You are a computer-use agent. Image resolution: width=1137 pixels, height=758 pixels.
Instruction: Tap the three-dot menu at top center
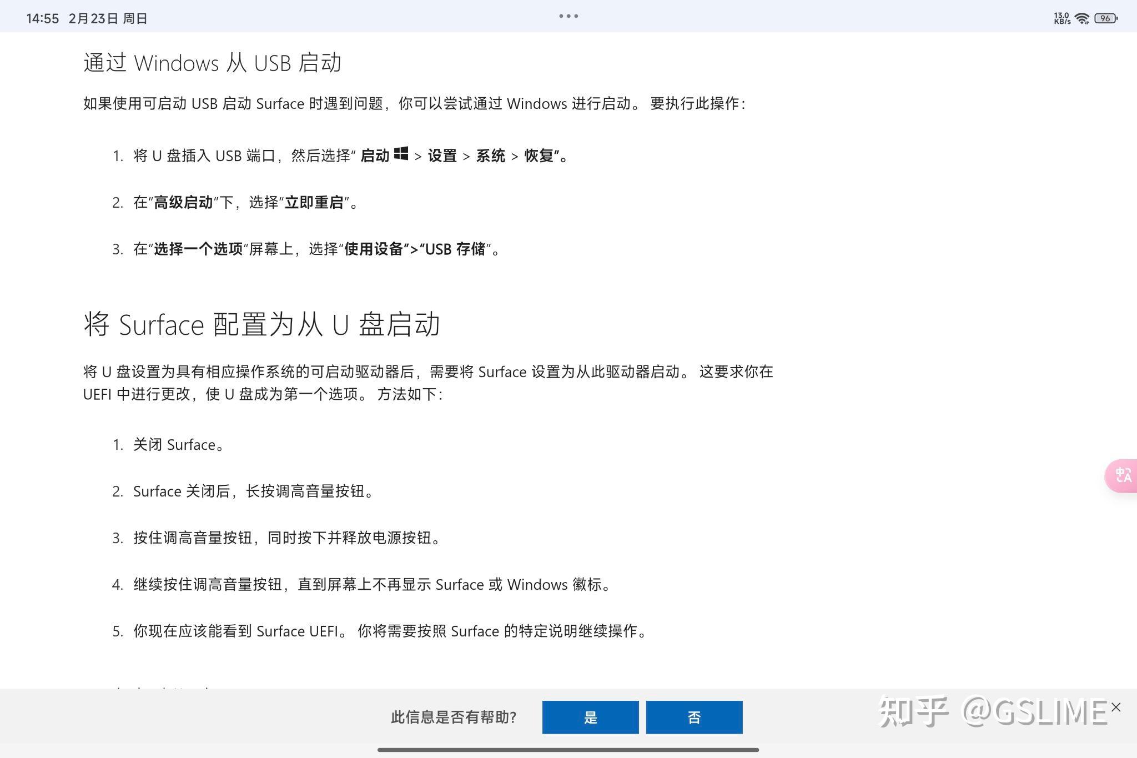point(568,16)
